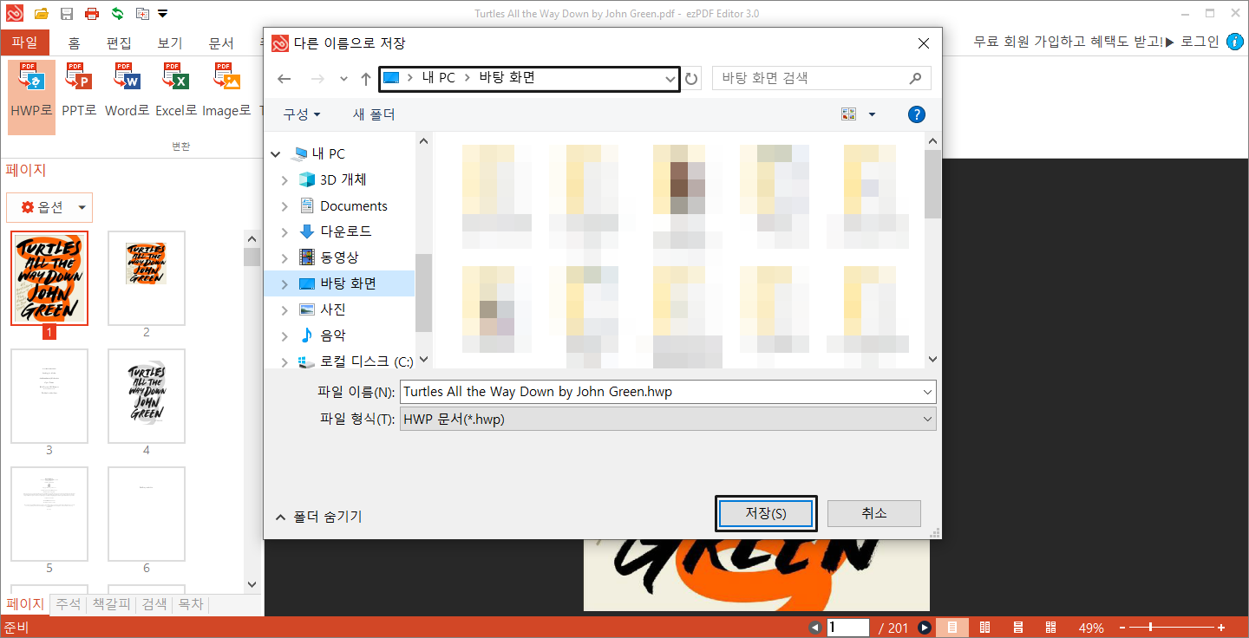
Task: Click the blue info icon beside 로그인
Action: click(1235, 42)
